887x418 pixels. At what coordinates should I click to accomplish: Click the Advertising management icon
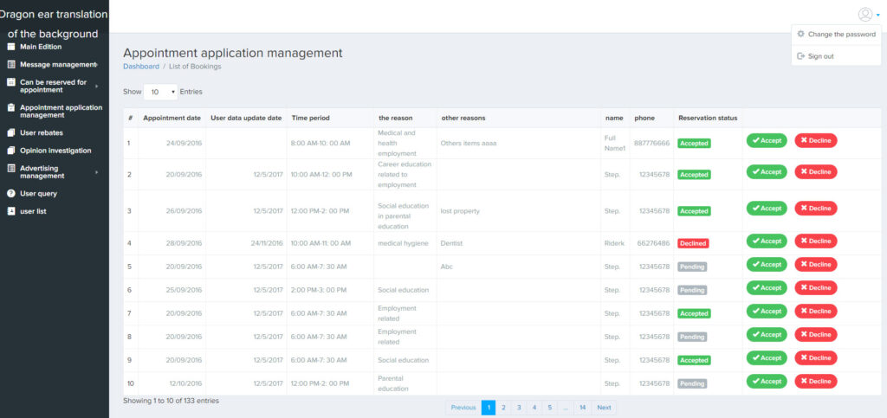pos(10,169)
